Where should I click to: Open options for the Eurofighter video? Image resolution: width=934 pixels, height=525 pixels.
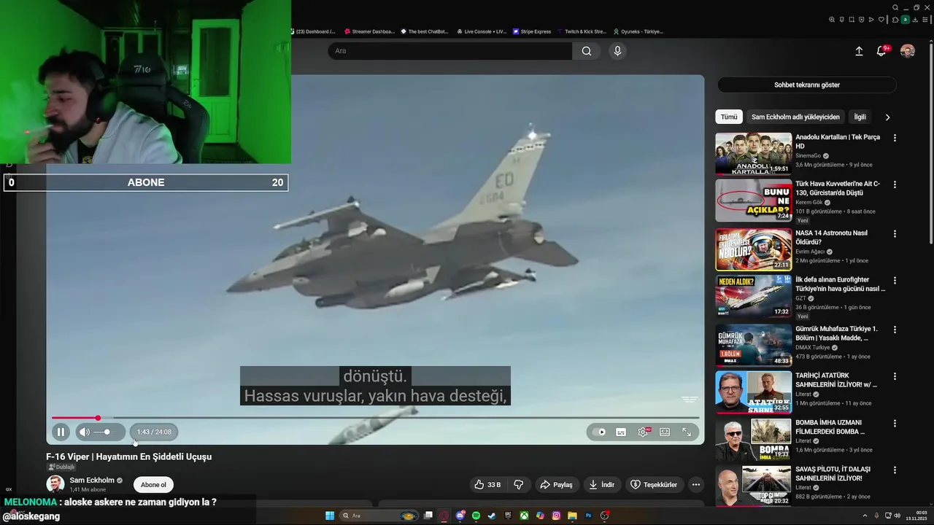pos(895,280)
